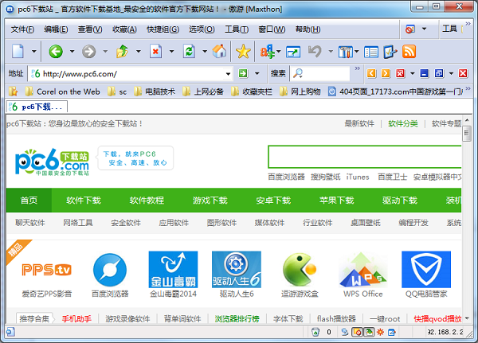This screenshot has height=343, width=478.
Task: Refresh page with green arrows icon
Action: [189, 51]
